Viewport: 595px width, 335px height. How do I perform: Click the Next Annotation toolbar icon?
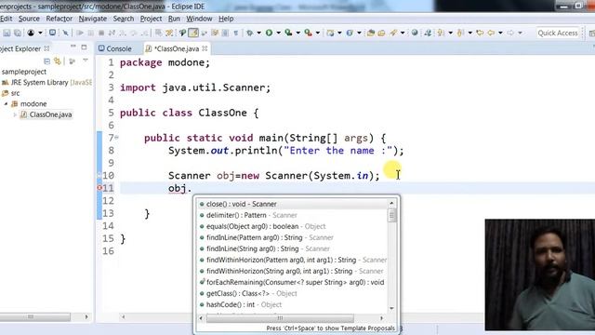(440, 33)
